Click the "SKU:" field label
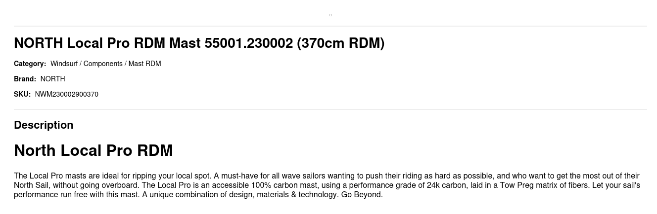 click(22, 94)
